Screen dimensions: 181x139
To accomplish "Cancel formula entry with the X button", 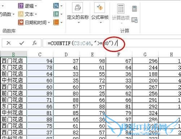I will tap(9, 43).
